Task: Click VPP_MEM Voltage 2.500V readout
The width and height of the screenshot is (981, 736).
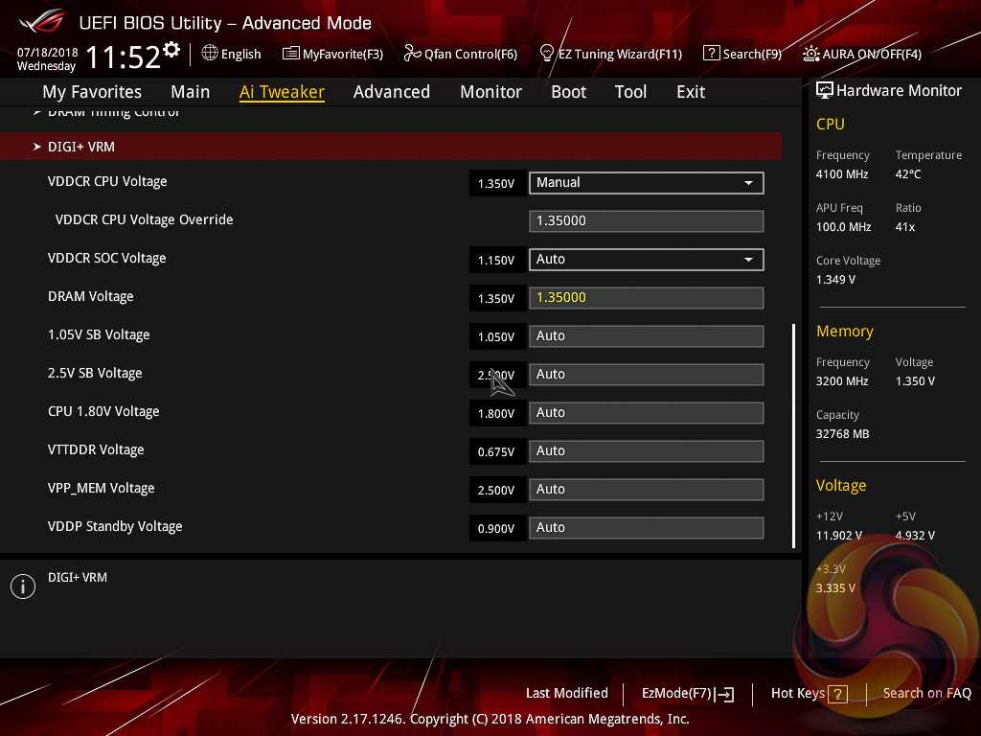Action: point(497,490)
